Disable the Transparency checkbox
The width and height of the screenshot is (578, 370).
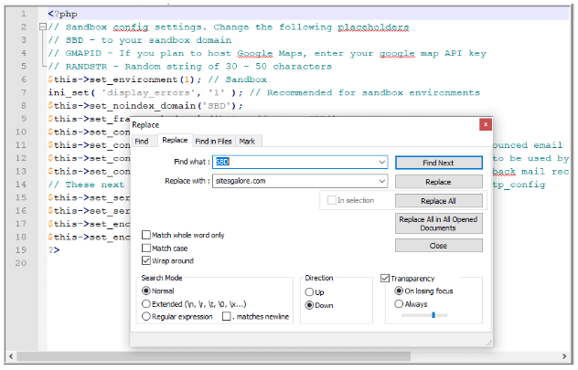(385, 278)
